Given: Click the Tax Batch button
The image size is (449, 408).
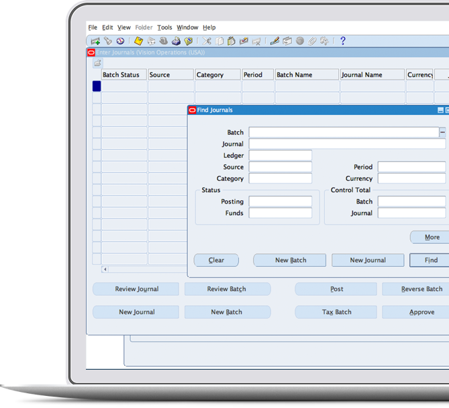Looking at the screenshot, I should pyautogui.click(x=336, y=312).
